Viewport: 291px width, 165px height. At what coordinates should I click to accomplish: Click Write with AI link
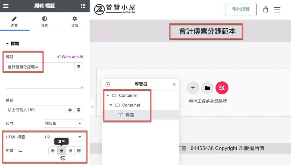pos(70,57)
